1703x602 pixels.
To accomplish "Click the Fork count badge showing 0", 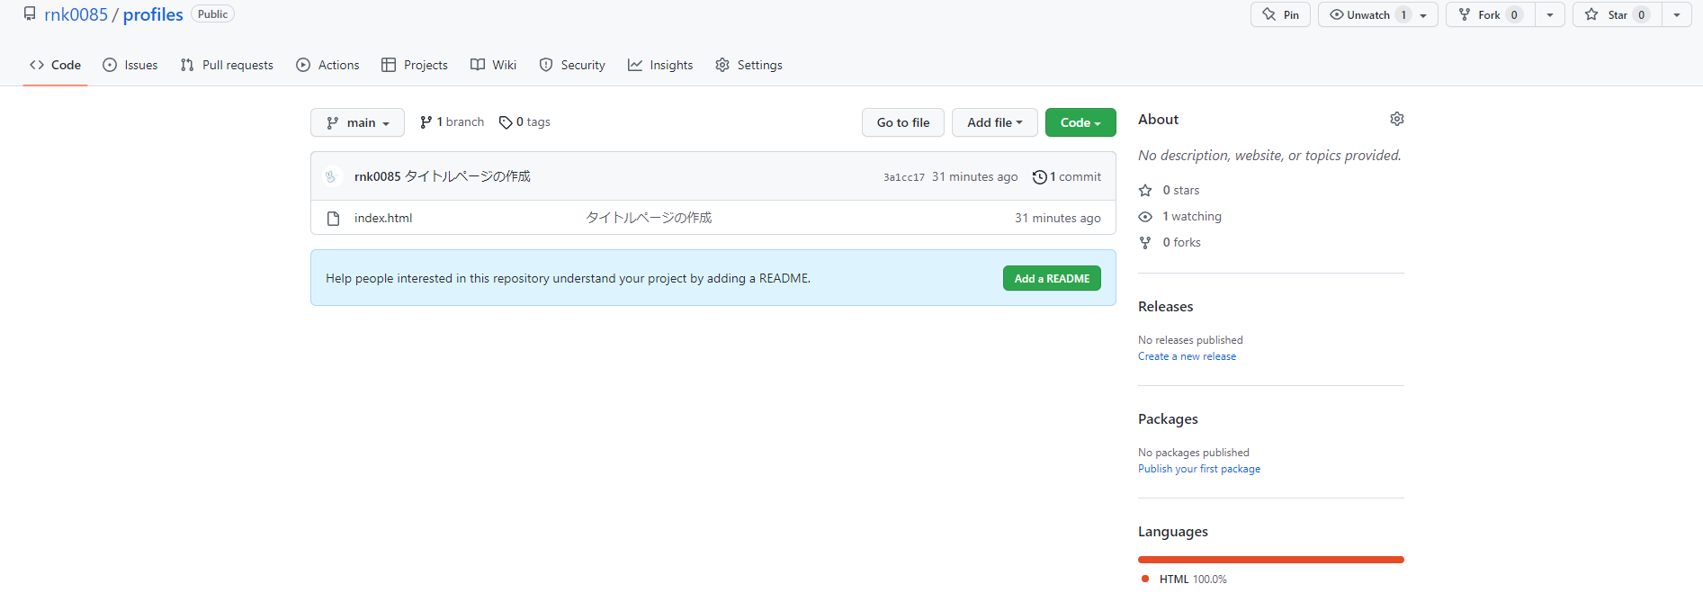I will click(x=1514, y=14).
